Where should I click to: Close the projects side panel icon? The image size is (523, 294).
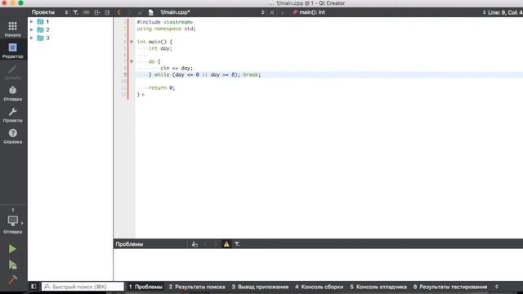[107, 12]
